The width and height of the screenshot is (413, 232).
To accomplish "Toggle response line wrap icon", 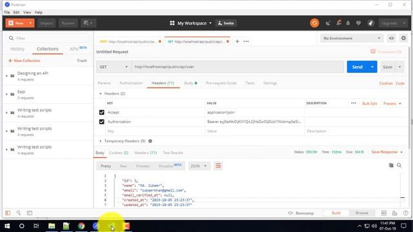I will click(x=218, y=166).
